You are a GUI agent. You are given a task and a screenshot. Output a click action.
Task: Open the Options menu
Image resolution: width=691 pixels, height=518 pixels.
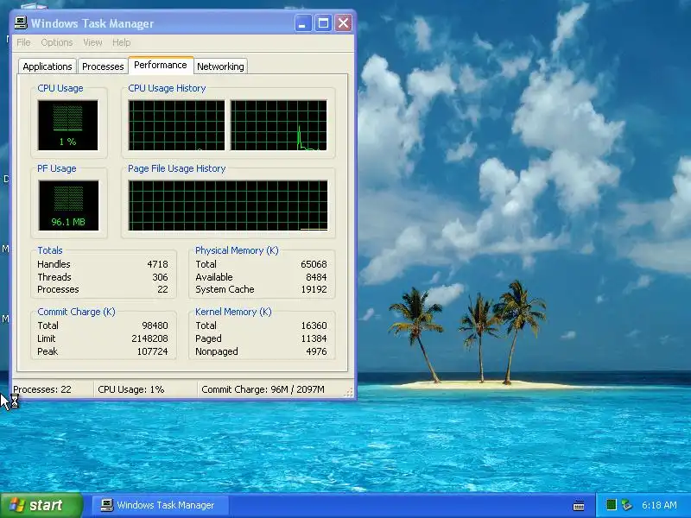56,42
